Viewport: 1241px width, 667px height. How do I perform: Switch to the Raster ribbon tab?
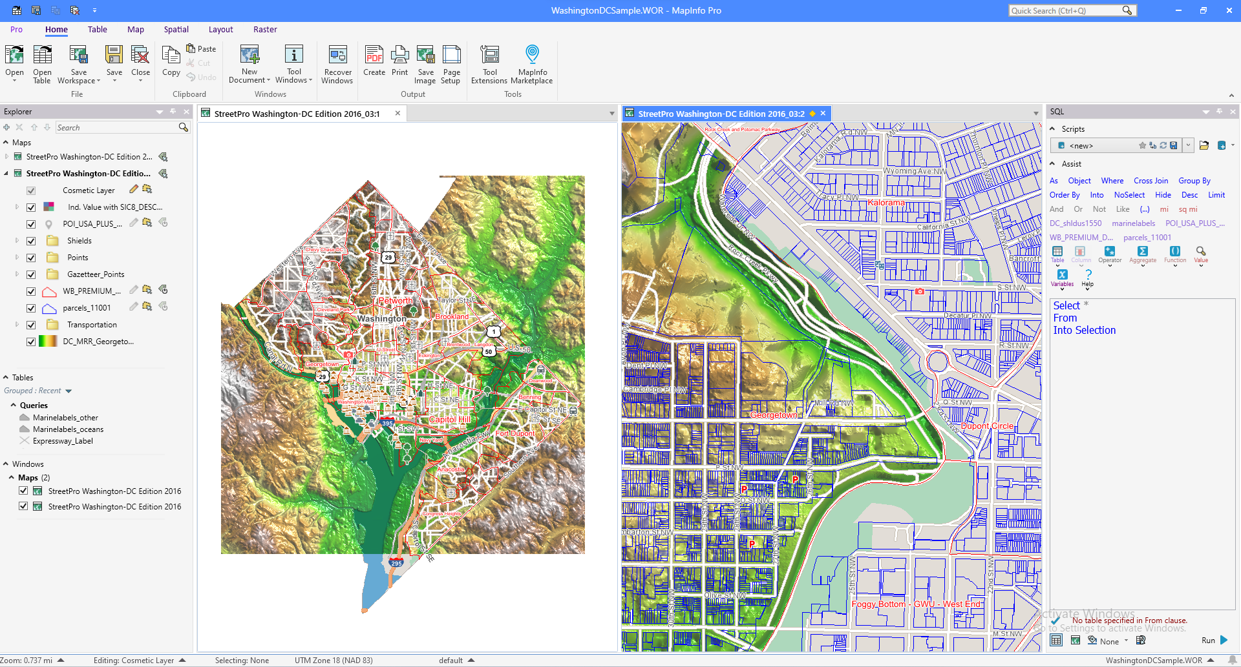point(265,29)
